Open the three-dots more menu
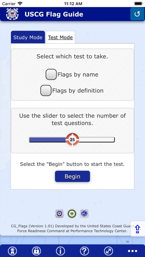 pos(132,251)
